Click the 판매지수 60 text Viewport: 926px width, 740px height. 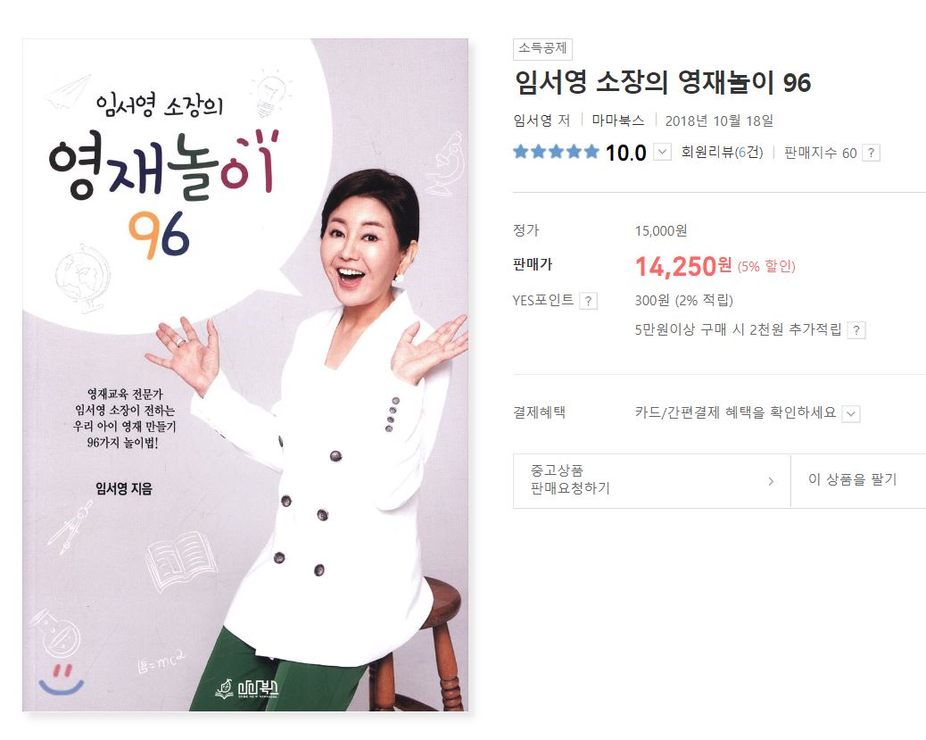[821, 153]
